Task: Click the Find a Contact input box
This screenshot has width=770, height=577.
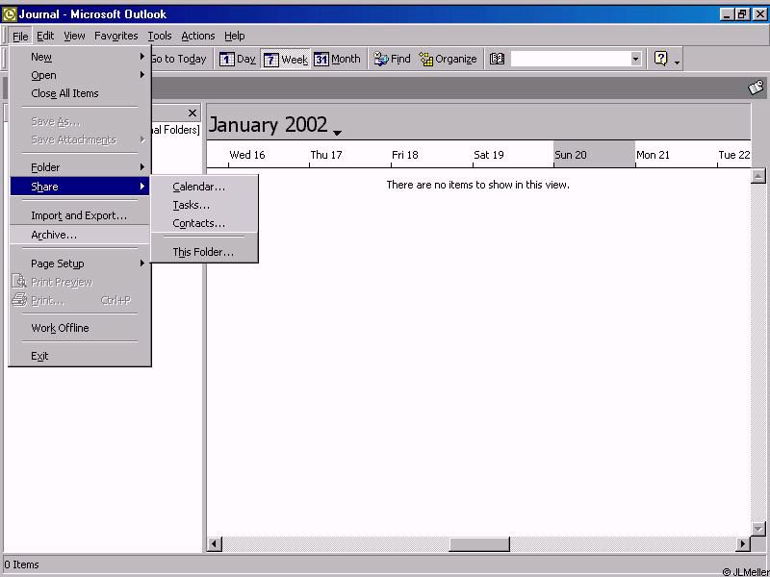Action: (x=571, y=60)
